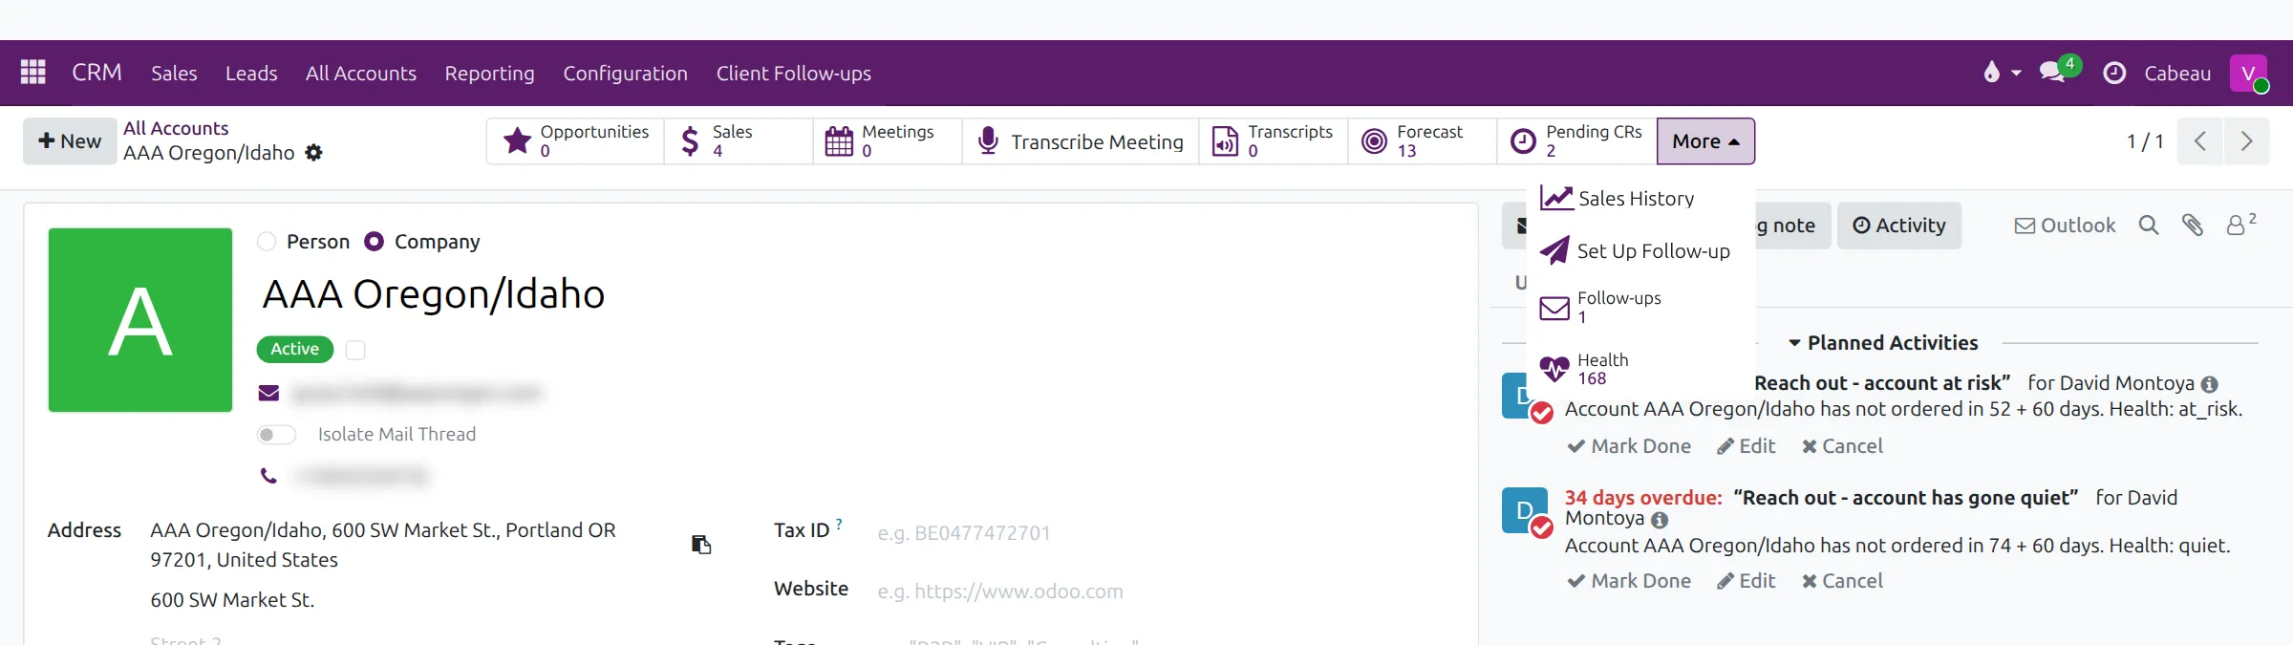Go to next record arrow
The height and width of the screenshot is (645, 2293).
point(2246,141)
